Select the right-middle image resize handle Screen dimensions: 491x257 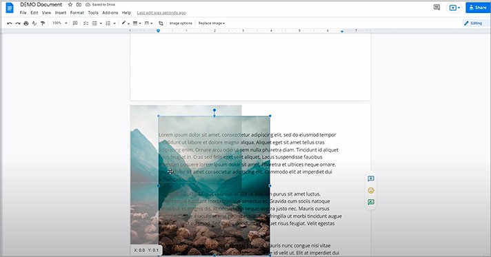point(270,185)
